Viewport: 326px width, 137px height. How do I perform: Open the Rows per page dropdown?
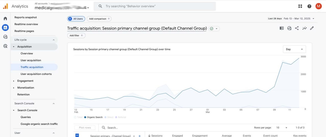click(282, 128)
